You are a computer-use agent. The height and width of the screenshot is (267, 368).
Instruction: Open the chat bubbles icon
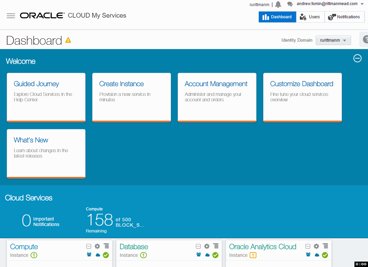point(290,4)
